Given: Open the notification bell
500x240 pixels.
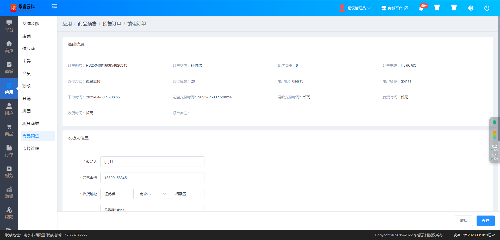Looking at the screenshot, I should click(x=421, y=8).
